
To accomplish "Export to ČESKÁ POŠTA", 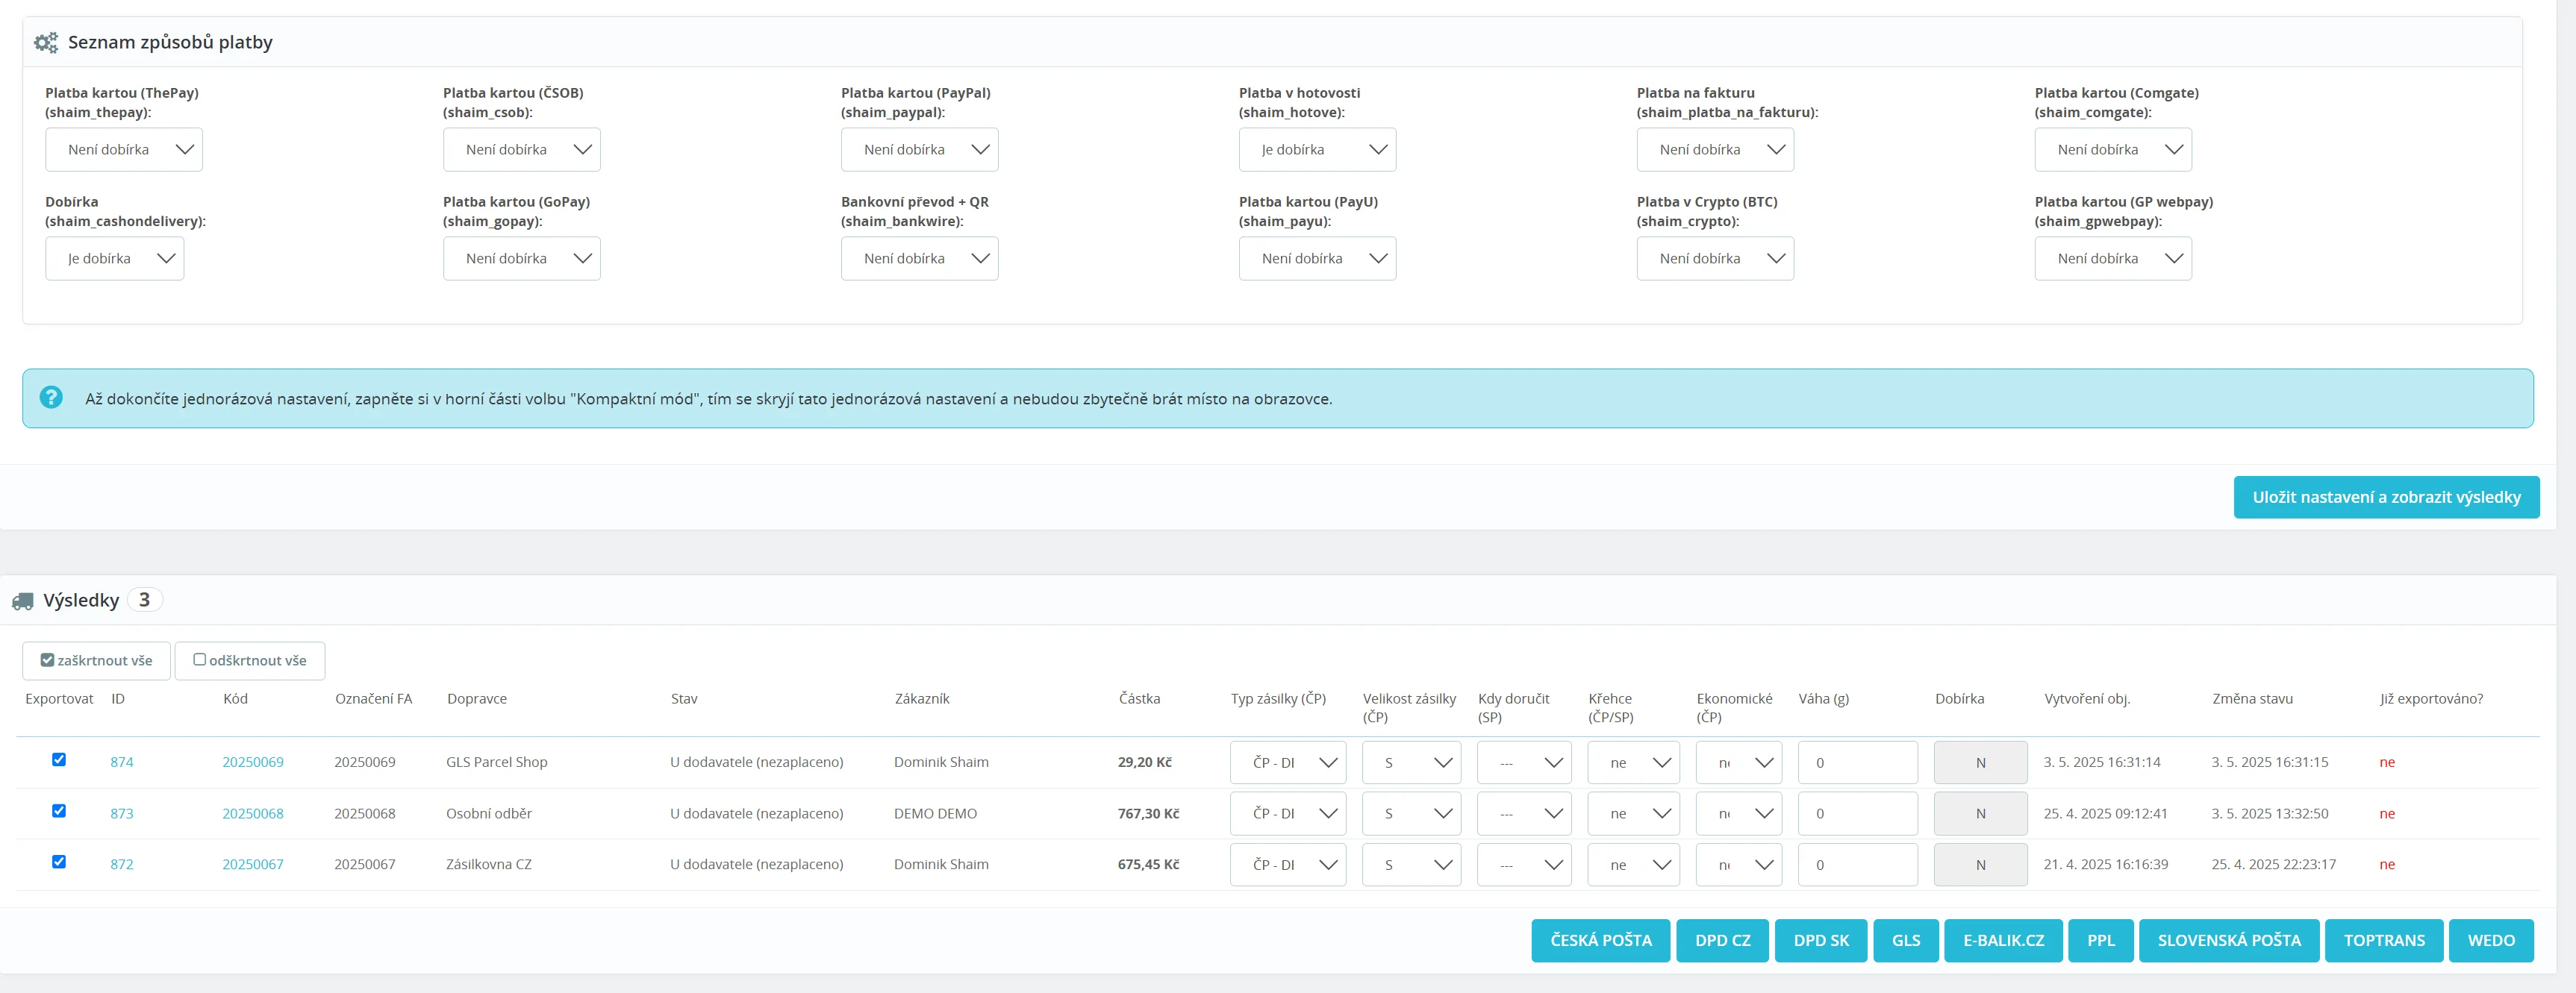I will (x=1600, y=940).
